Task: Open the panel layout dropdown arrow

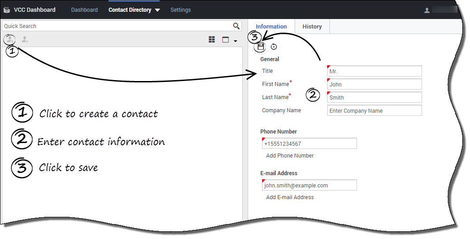Action: (x=235, y=41)
